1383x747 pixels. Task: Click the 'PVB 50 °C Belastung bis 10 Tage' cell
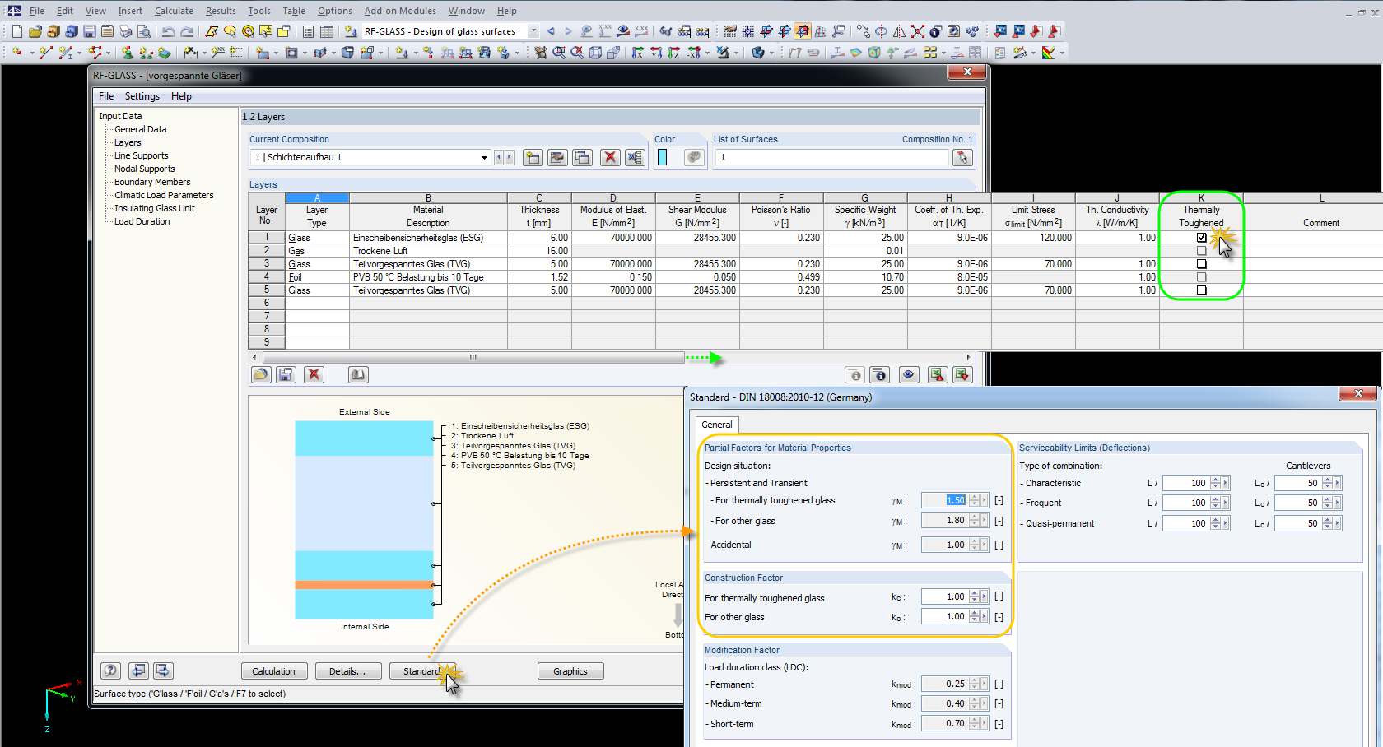[428, 277]
